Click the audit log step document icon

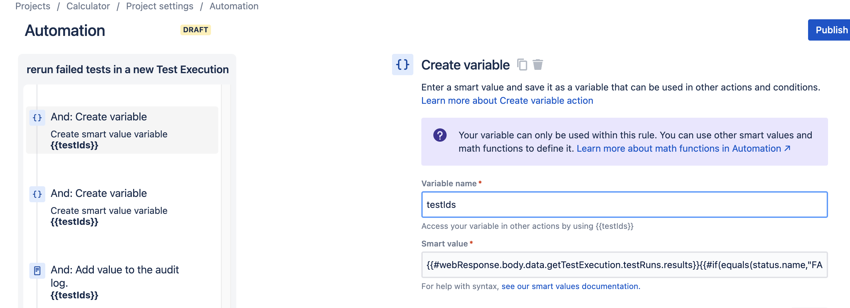point(37,271)
